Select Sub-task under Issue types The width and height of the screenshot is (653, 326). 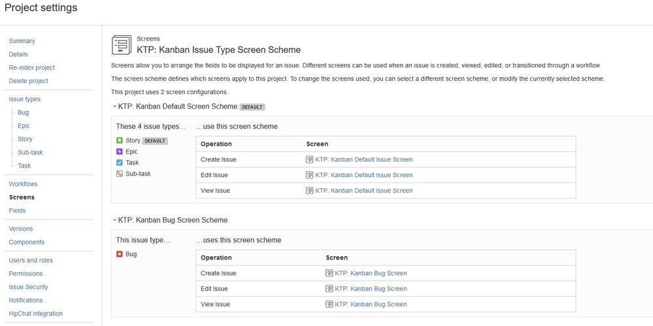coord(30,152)
